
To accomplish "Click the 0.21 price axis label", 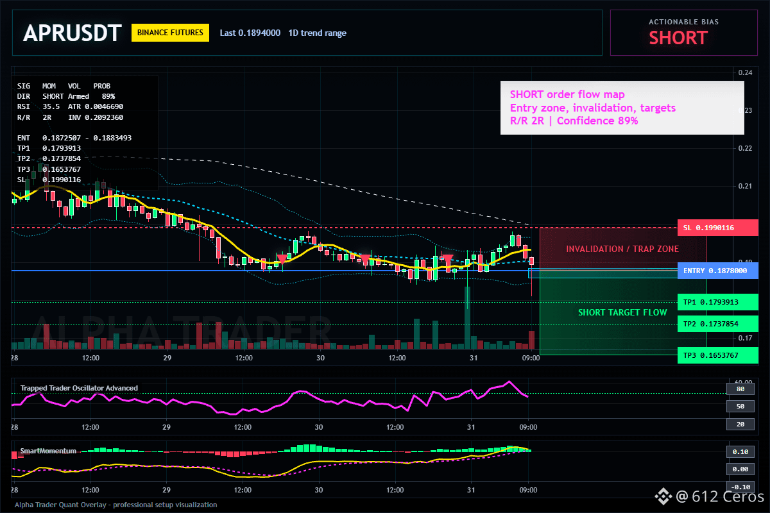I will [x=744, y=186].
